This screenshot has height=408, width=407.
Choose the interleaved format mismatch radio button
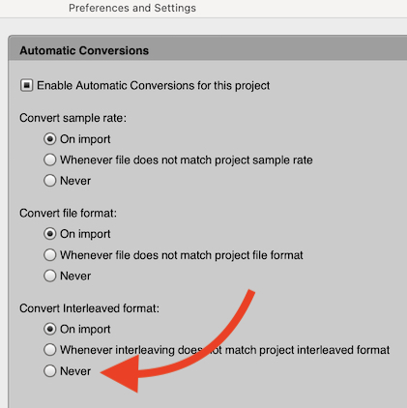(50, 350)
